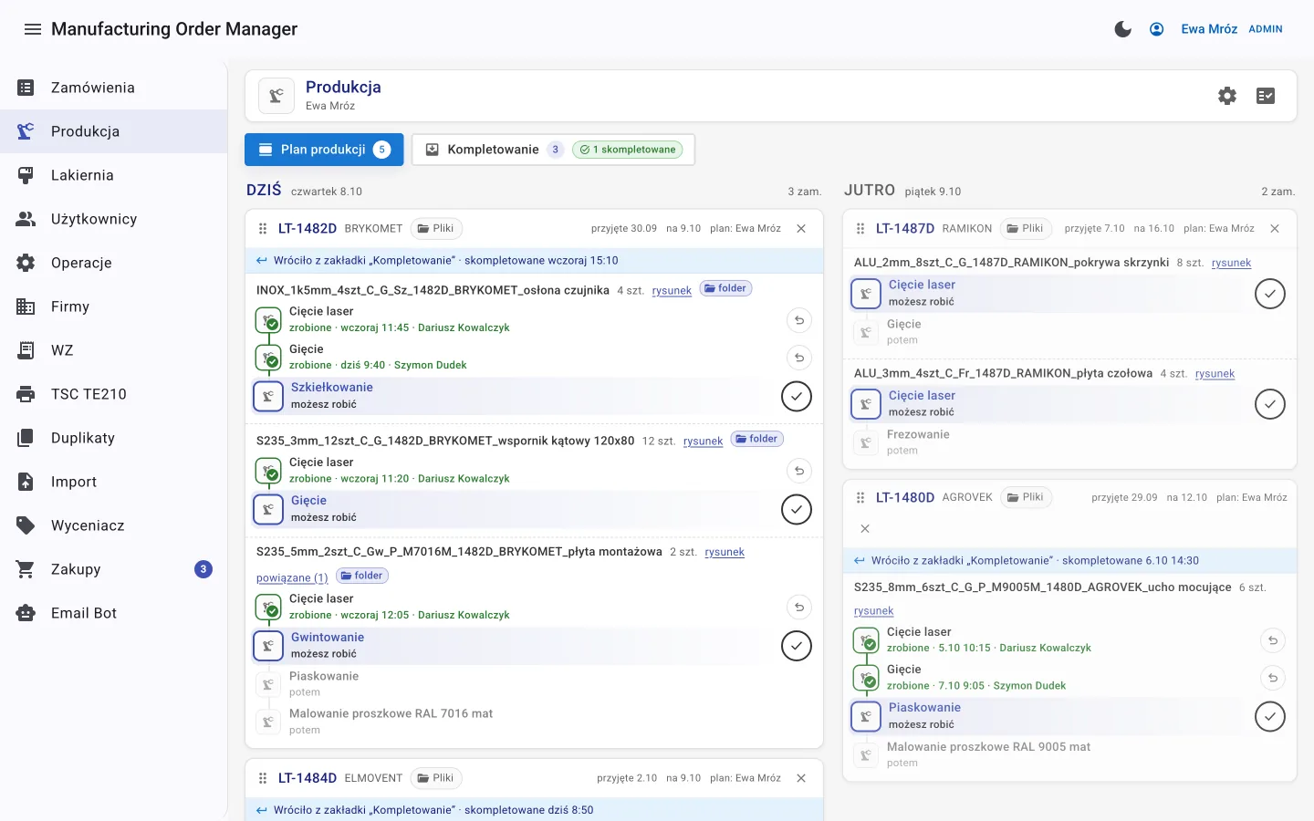1314x821 pixels.
Task: Toggle dark mode moon icon
Action: click(1123, 29)
